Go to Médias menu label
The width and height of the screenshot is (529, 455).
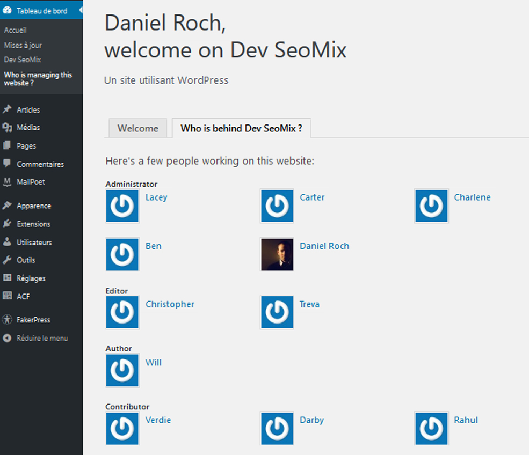pyautogui.click(x=28, y=127)
